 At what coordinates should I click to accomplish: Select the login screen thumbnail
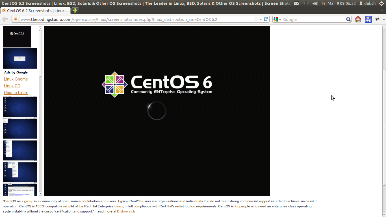click(x=20, y=58)
